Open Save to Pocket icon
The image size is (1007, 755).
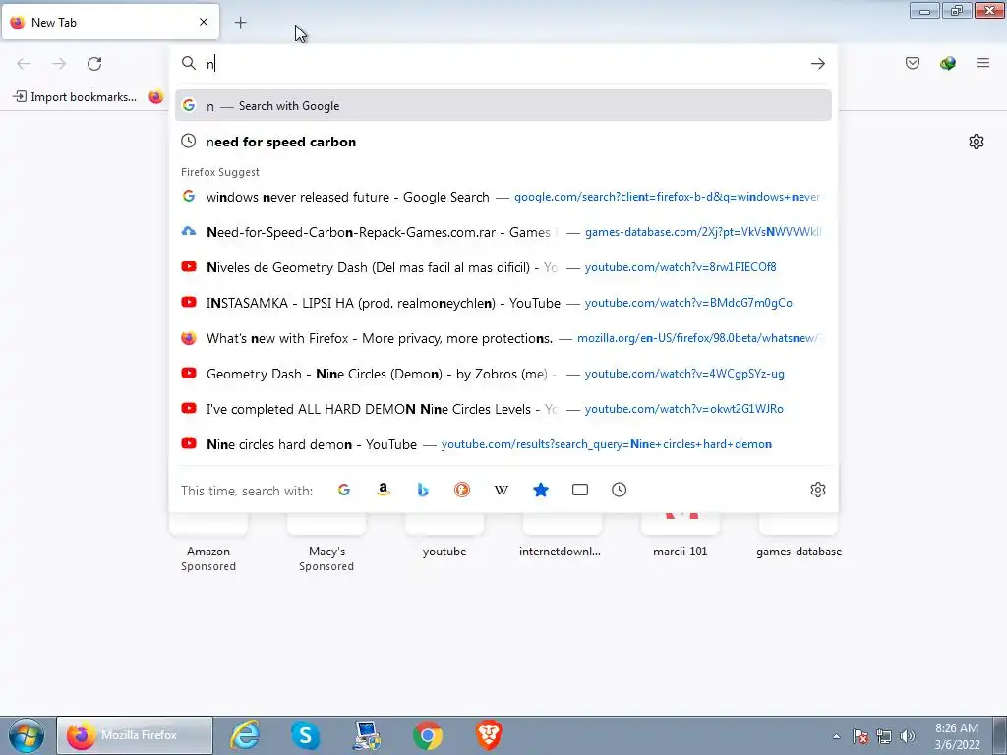click(x=913, y=63)
